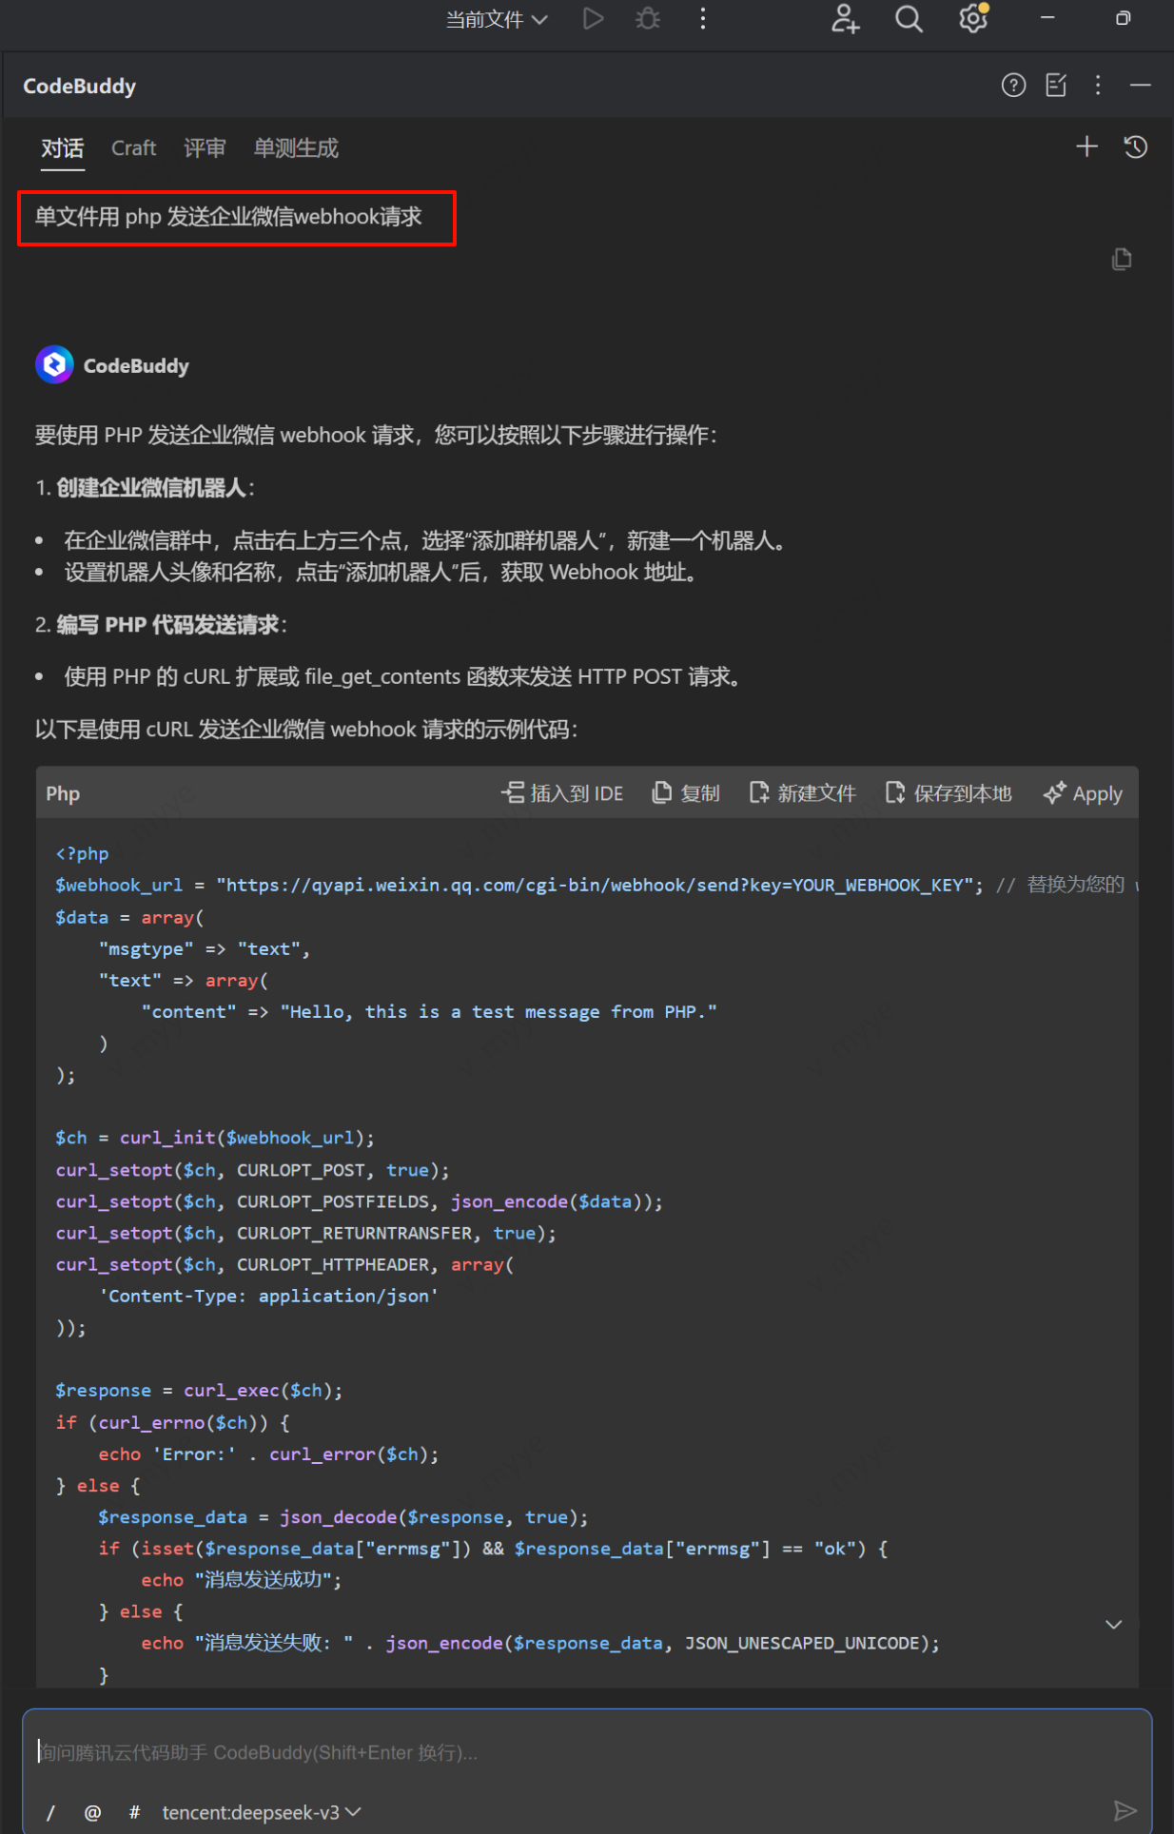Click the send message arrow icon

(1125, 1810)
